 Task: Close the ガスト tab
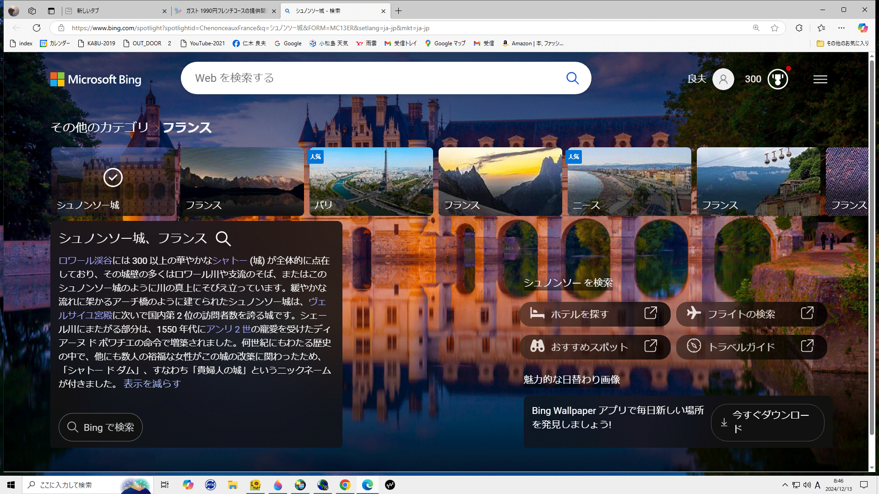(274, 11)
